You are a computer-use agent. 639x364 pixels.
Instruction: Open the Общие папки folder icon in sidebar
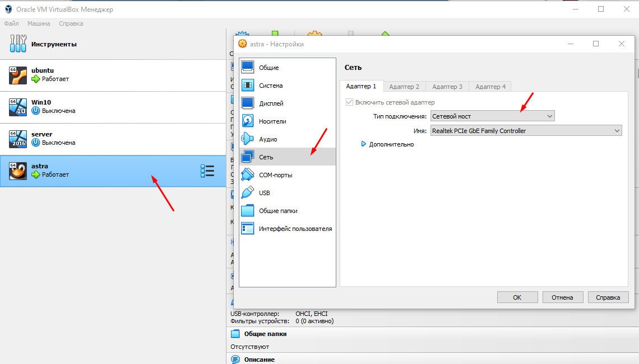coord(247,210)
